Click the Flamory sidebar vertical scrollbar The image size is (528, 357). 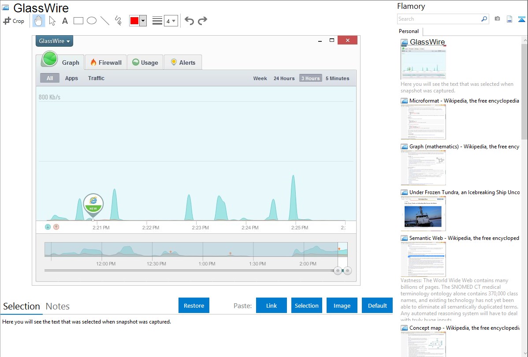[524, 91]
